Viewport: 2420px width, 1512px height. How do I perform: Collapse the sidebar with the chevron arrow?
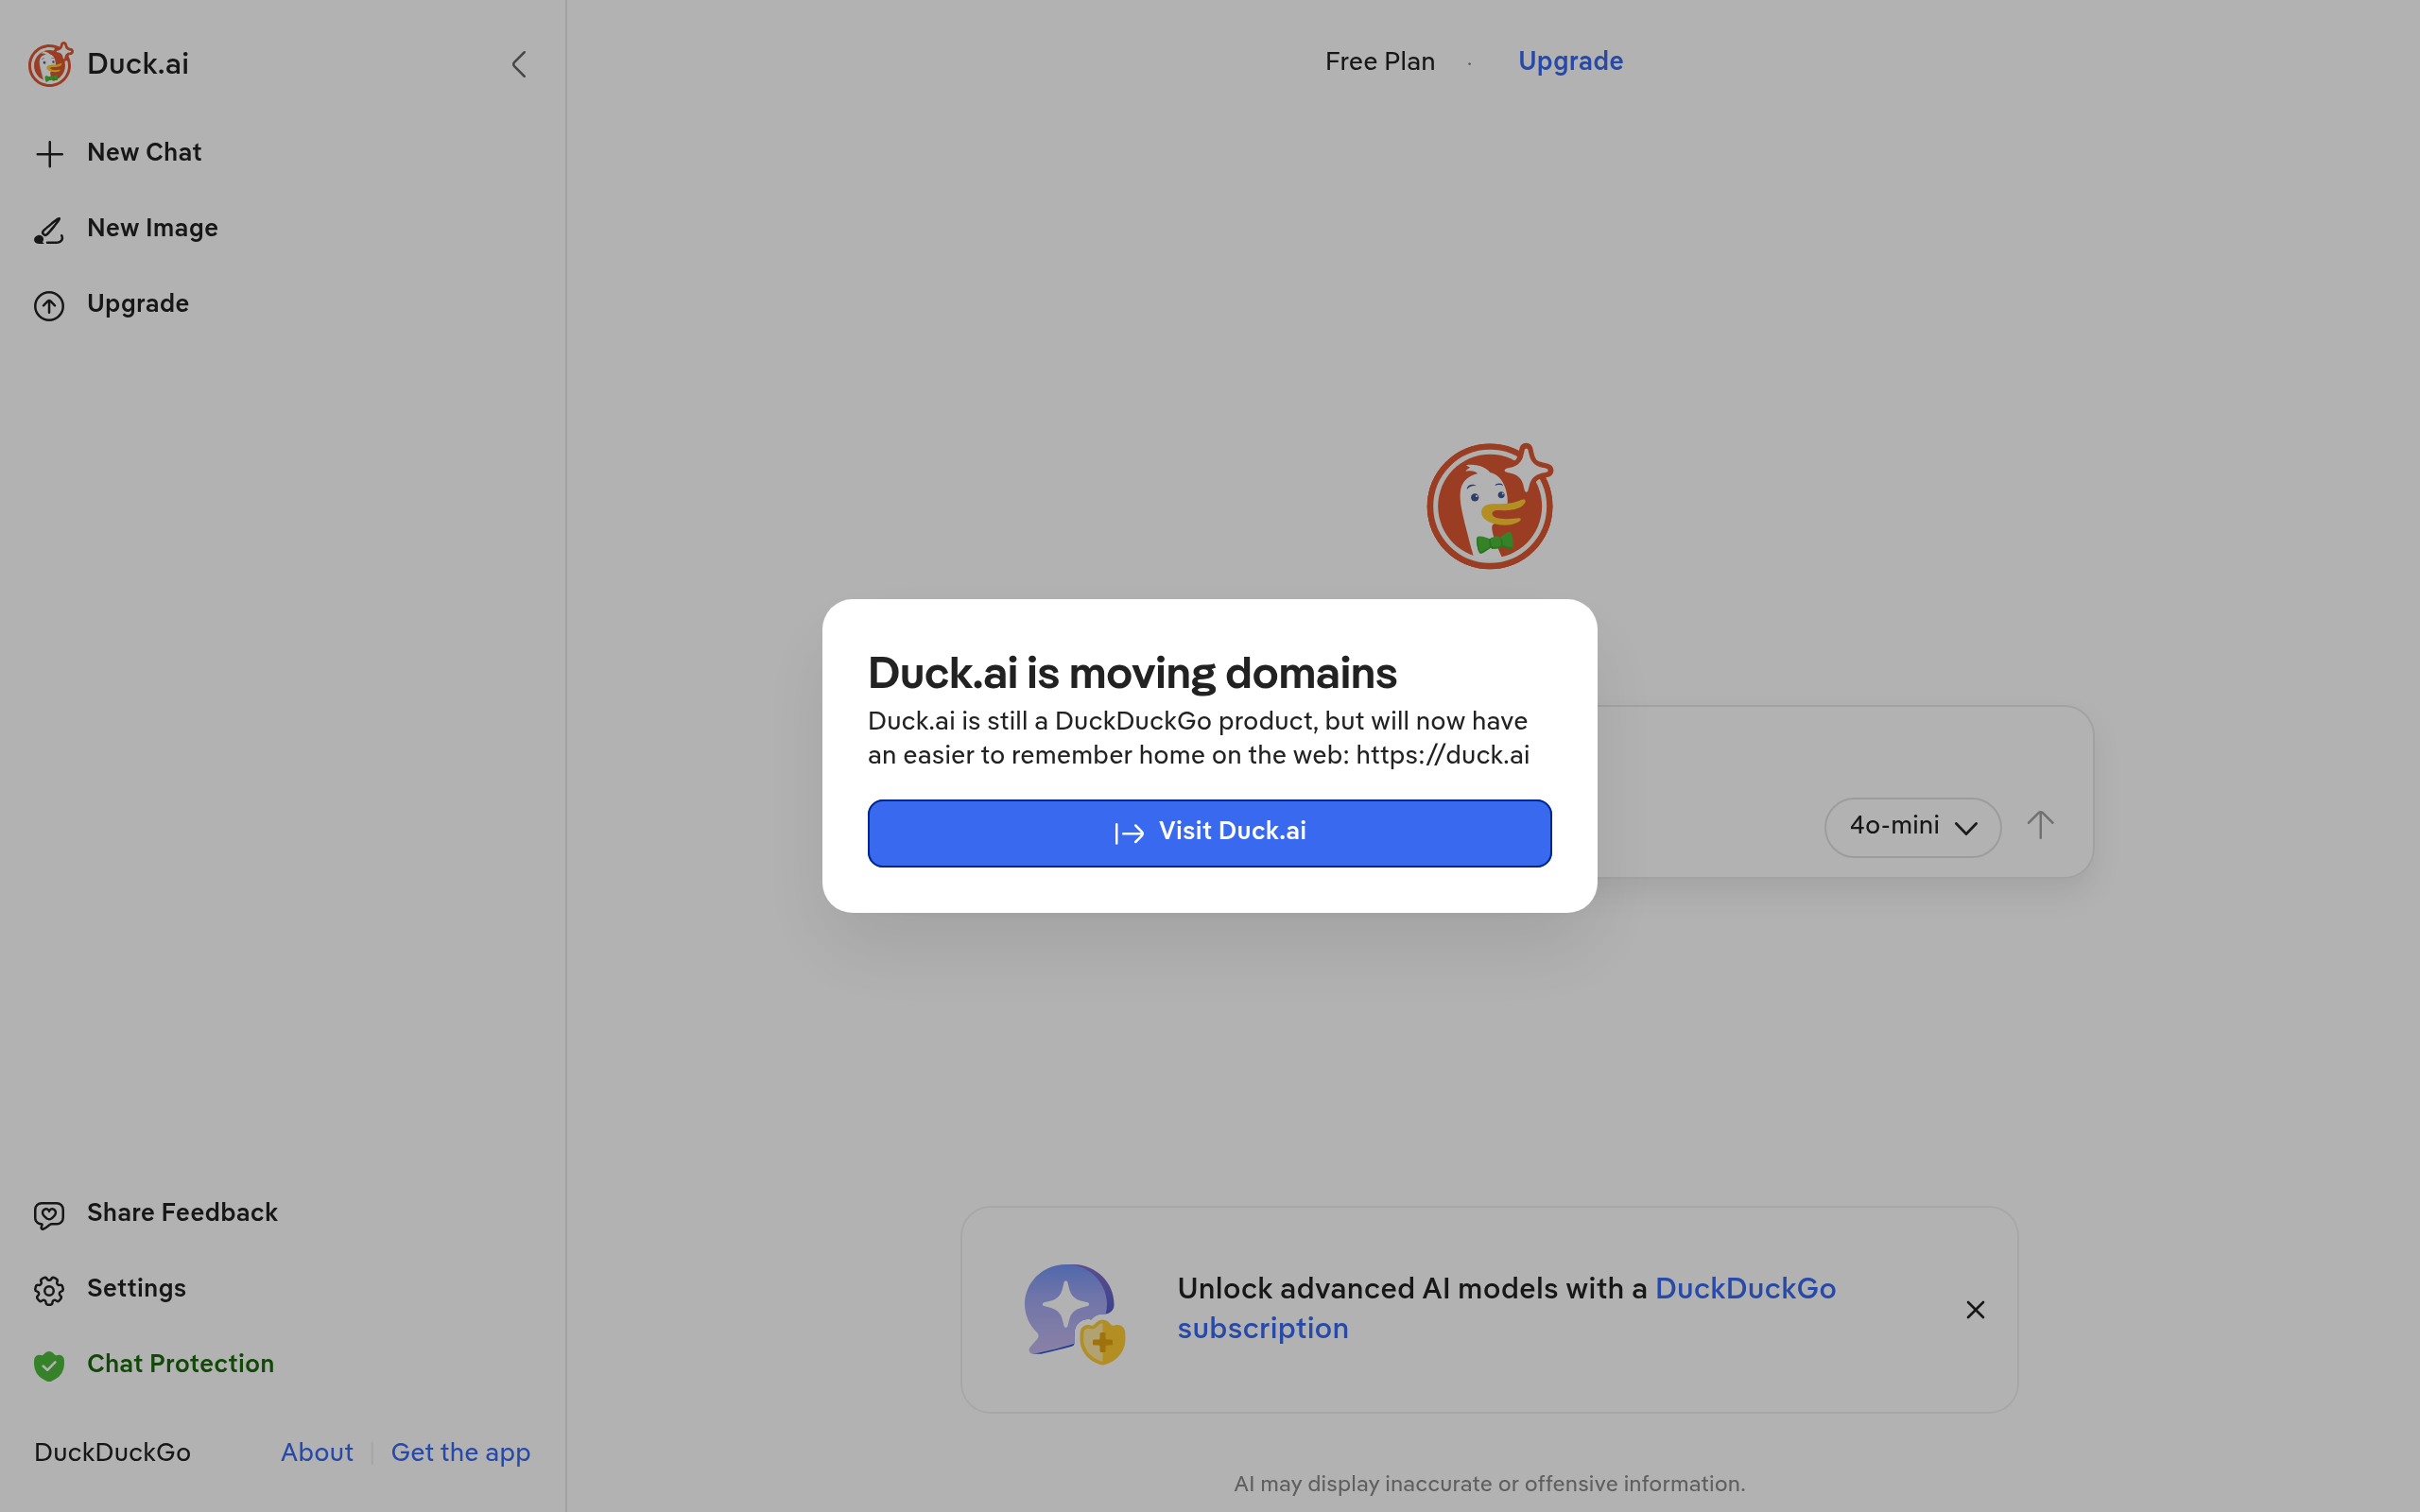pyautogui.click(x=518, y=65)
